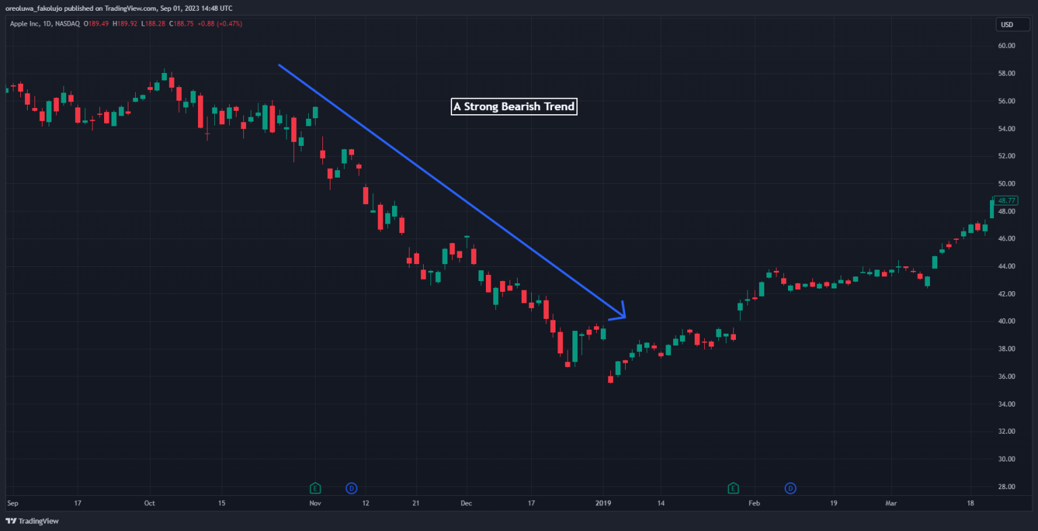Click the blue dividends marker near Nov 12
The image size is (1038, 531).
[351, 488]
